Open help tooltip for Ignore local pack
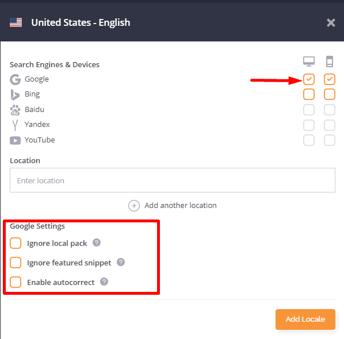 (97, 242)
